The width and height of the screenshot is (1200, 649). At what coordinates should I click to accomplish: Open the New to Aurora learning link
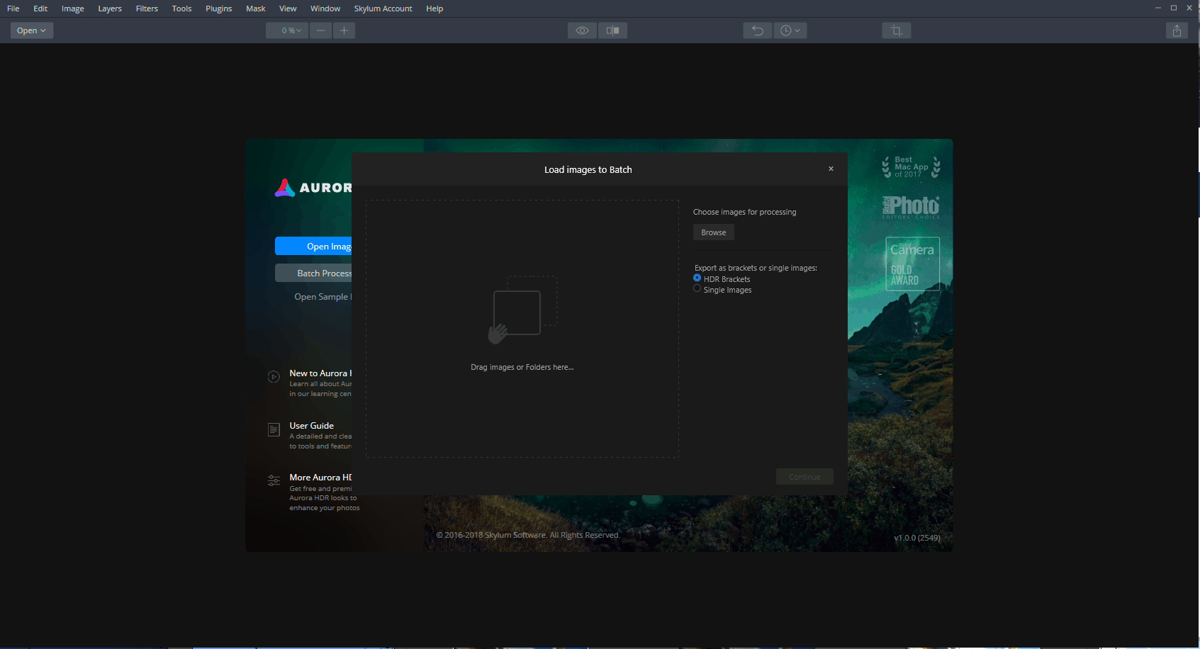pos(320,373)
